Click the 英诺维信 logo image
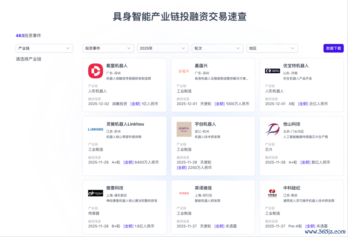The image size is (348, 237). pos(184,193)
